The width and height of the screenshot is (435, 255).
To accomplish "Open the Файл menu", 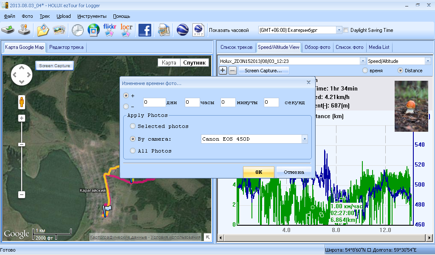I will click(x=9, y=16).
